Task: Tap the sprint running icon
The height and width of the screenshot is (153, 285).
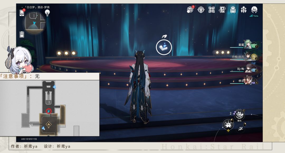Action: [240, 129]
